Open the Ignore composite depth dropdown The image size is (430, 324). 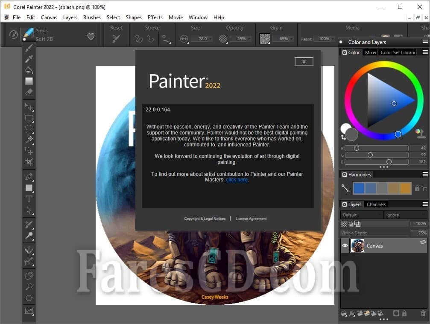406,215
